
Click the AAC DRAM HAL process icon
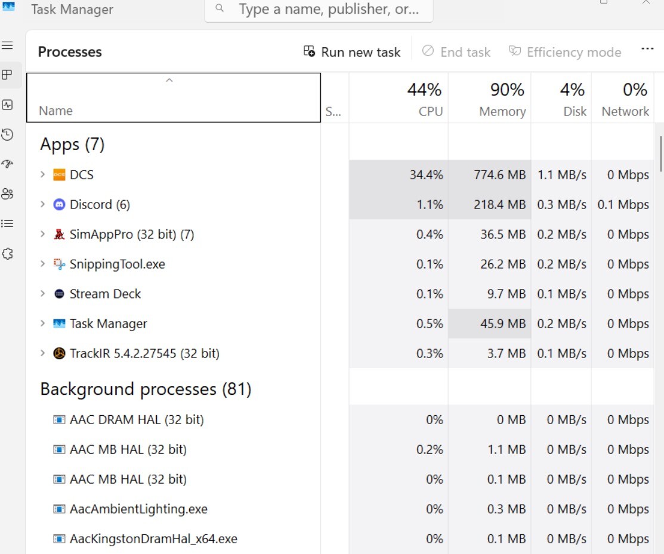(x=59, y=419)
